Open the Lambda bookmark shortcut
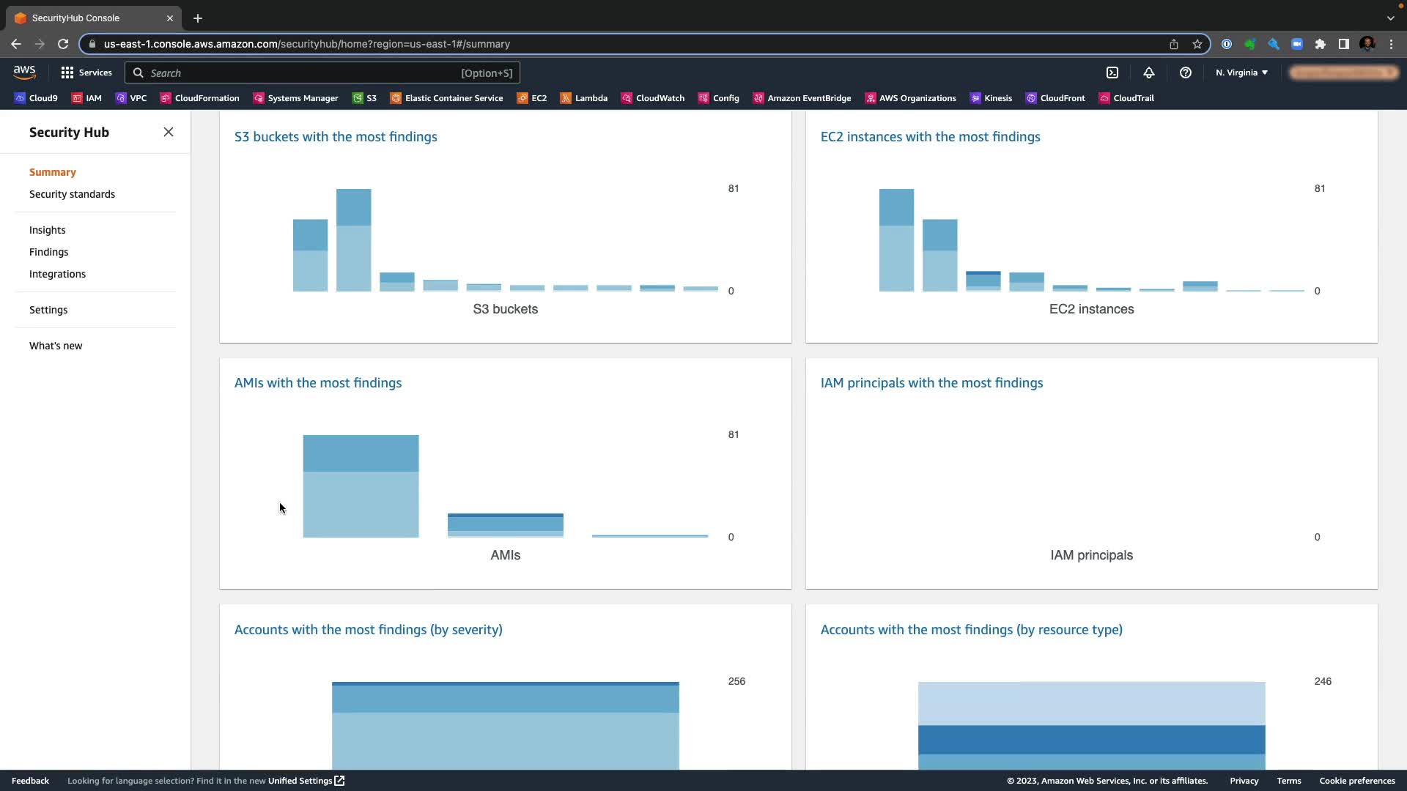The width and height of the screenshot is (1407, 791). click(x=584, y=98)
